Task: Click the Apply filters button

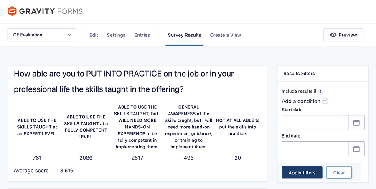Action: click(302, 173)
